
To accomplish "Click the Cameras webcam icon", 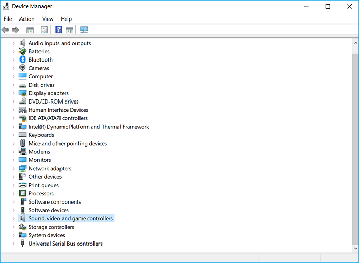I will pyautogui.click(x=23, y=68).
